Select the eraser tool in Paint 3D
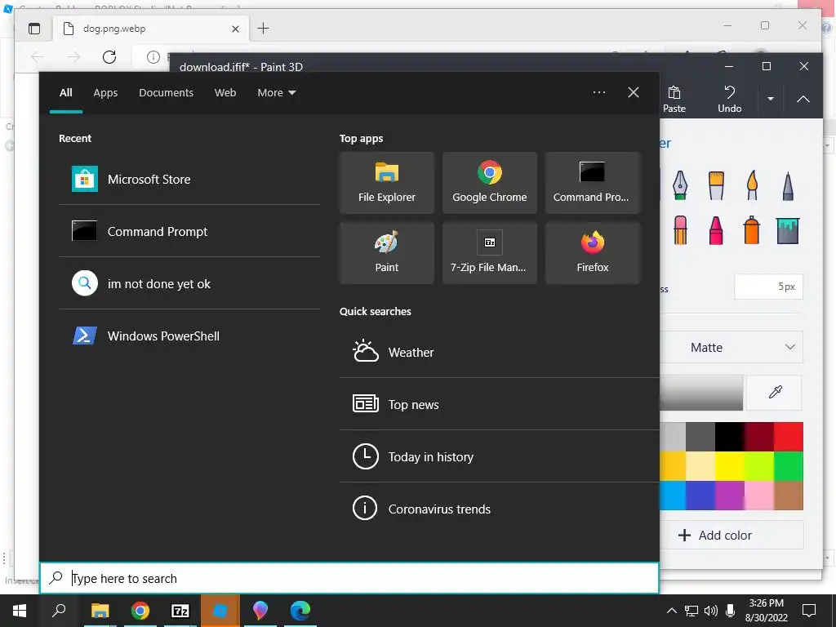 [680, 229]
